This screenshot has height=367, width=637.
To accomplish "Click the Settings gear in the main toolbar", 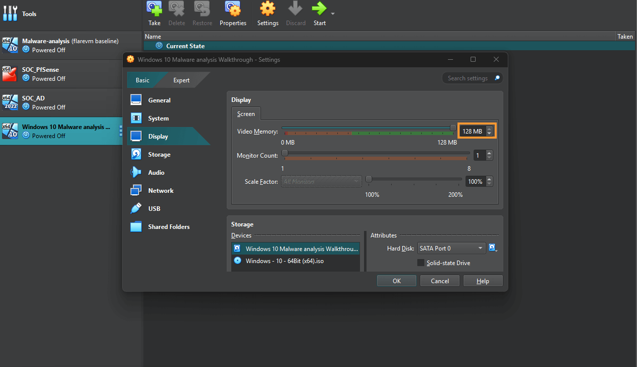I will click(x=267, y=14).
